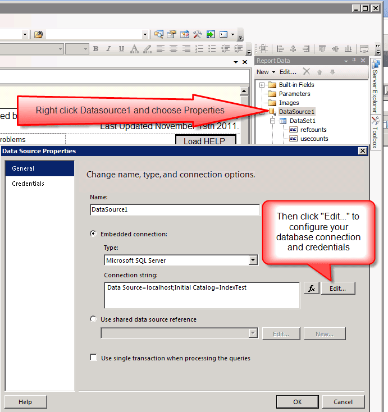The width and height of the screenshot is (388, 412).
Task: Select the Embedded connection radio button
Action: click(93, 234)
